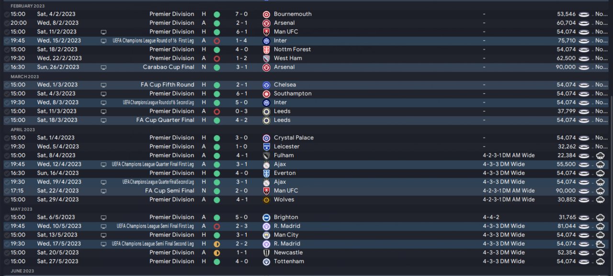Screen dimensions: 613x276
Task: Open the Tottenham team link
Action: point(289,262)
